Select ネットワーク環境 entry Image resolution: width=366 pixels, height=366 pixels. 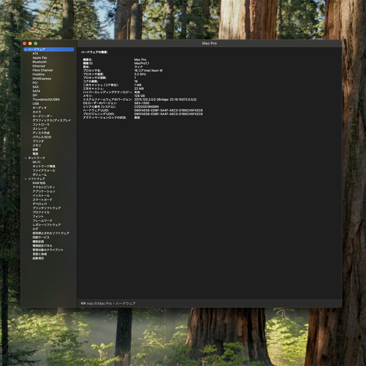coord(44,167)
